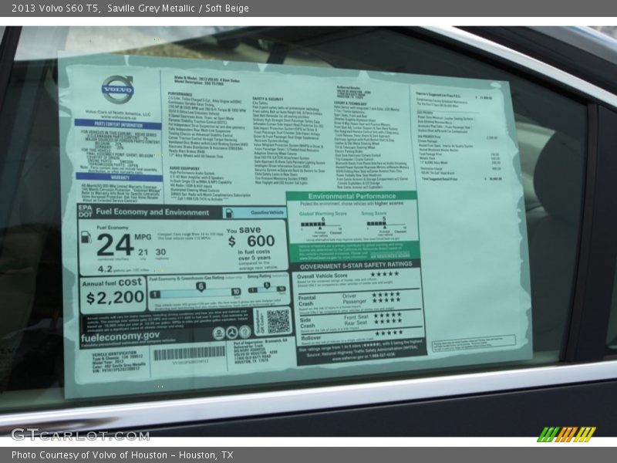Click the QR code on the label
617x463 pixels.
(x=278, y=321)
